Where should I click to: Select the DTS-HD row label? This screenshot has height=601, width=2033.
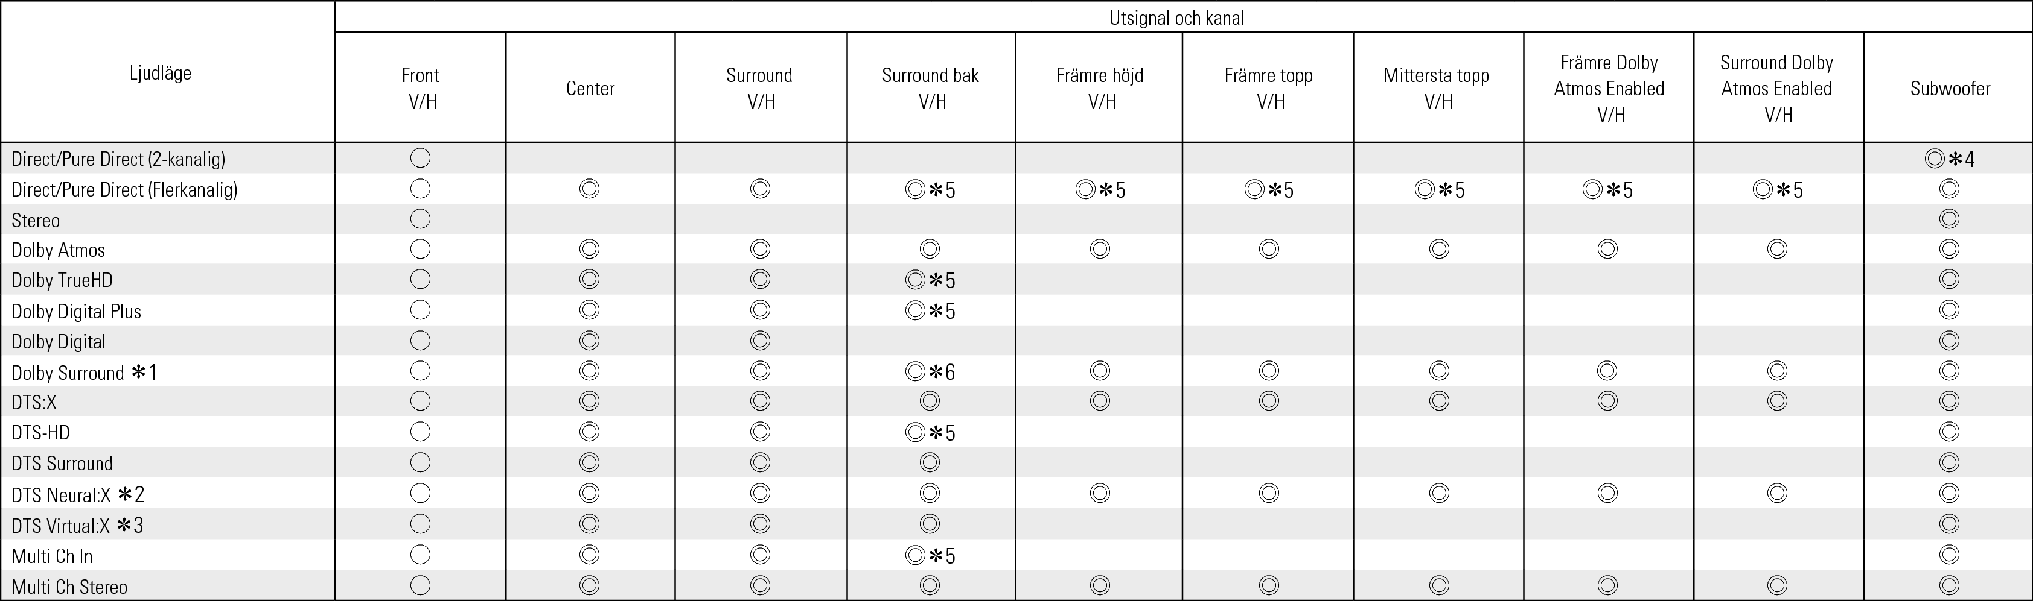coord(40,432)
